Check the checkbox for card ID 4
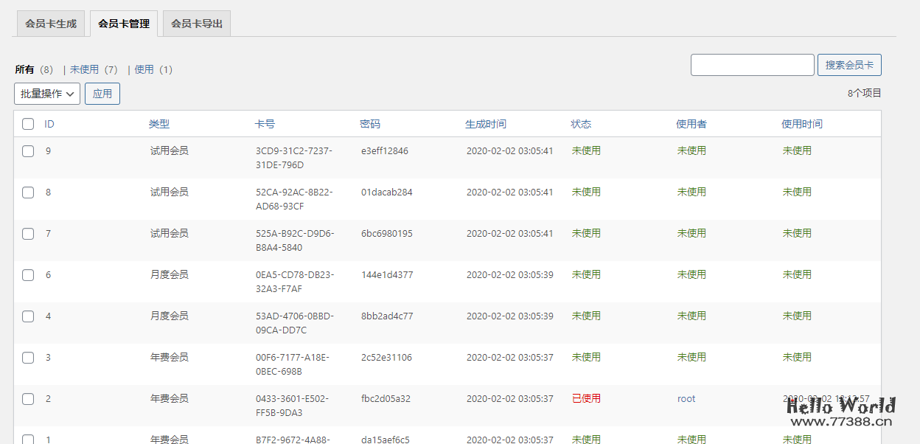Screen dimensions: 920x444 pyautogui.click(x=27, y=316)
